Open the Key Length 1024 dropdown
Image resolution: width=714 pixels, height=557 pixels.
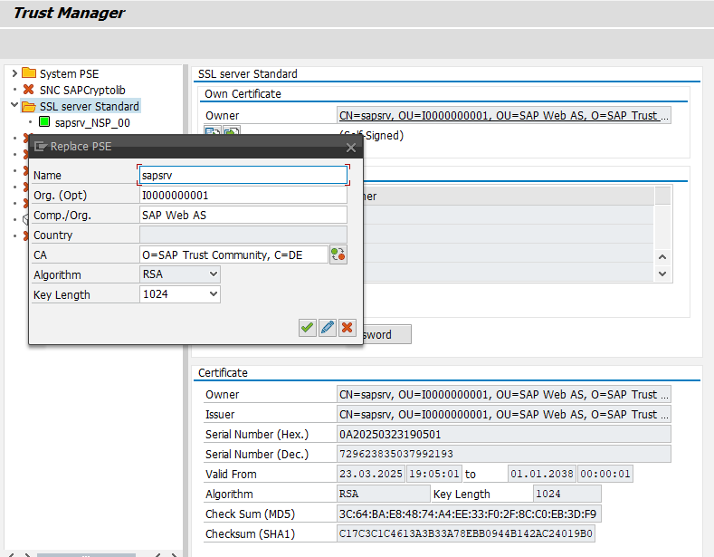[180, 294]
